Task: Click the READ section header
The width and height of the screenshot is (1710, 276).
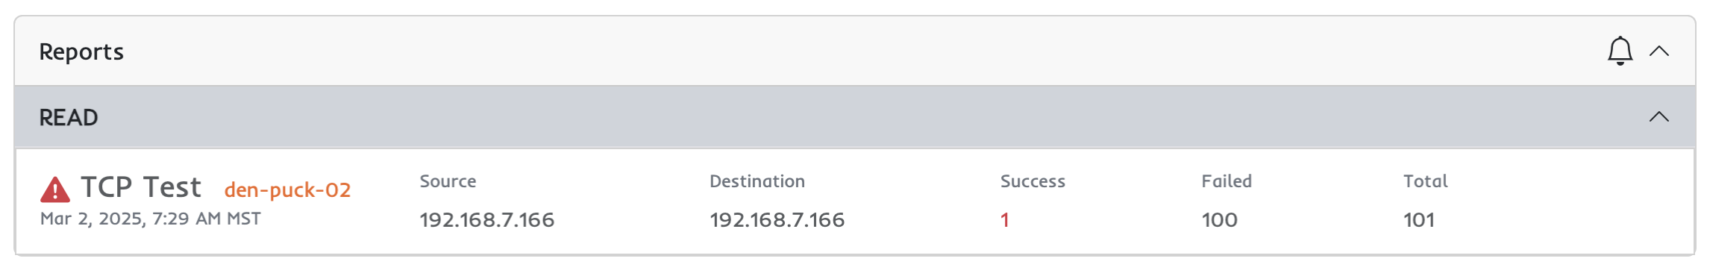Action: [x=854, y=116]
